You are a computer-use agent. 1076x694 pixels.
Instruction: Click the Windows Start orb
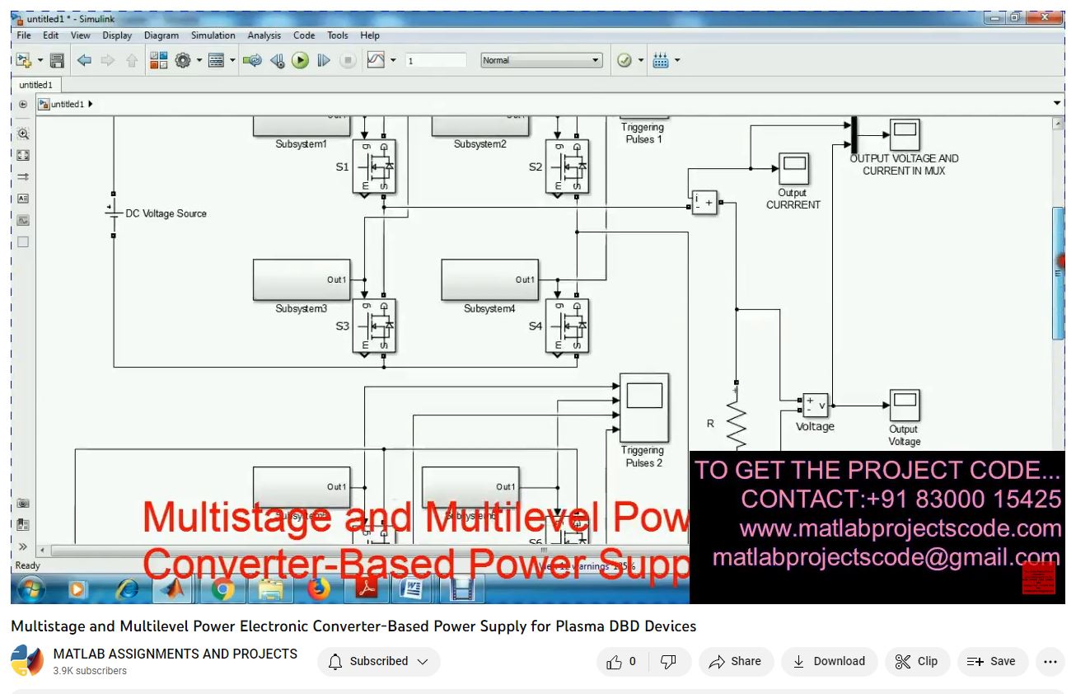click(30, 589)
